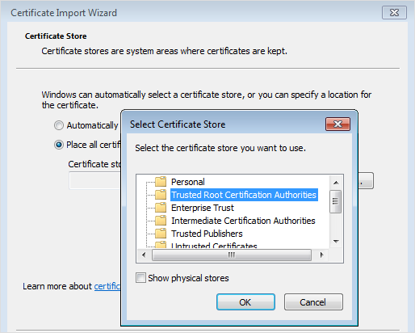Click the store list scroll up arrow
The width and height of the screenshot is (415, 333).
336,183
